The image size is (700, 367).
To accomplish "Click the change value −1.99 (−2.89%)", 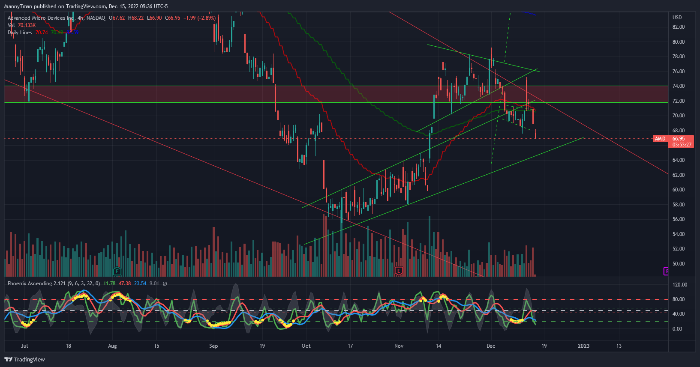I will (x=199, y=18).
